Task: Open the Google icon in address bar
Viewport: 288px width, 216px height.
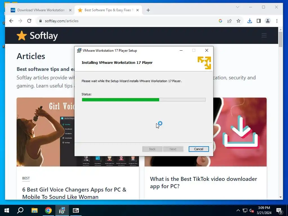Action: pos(220,21)
